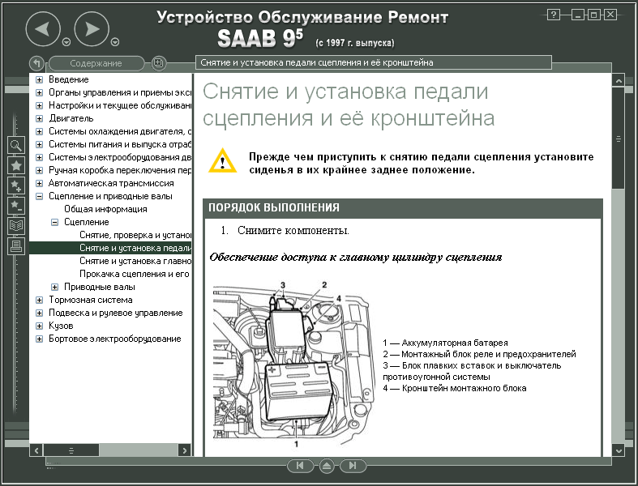Image resolution: width=638 pixels, height=486 pixels.
Task: Click the add bookmark star-plus icon
Action: tap(16, 185)
